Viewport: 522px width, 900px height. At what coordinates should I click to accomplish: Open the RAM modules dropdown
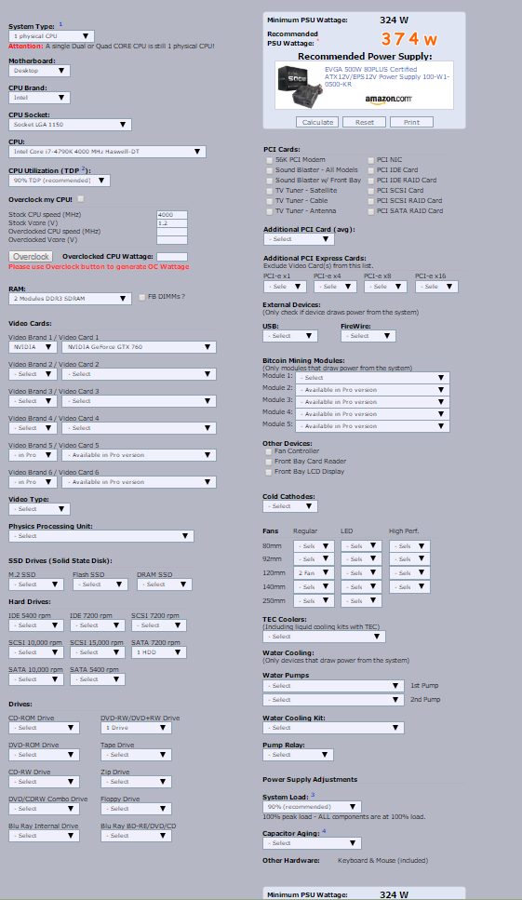70,299
